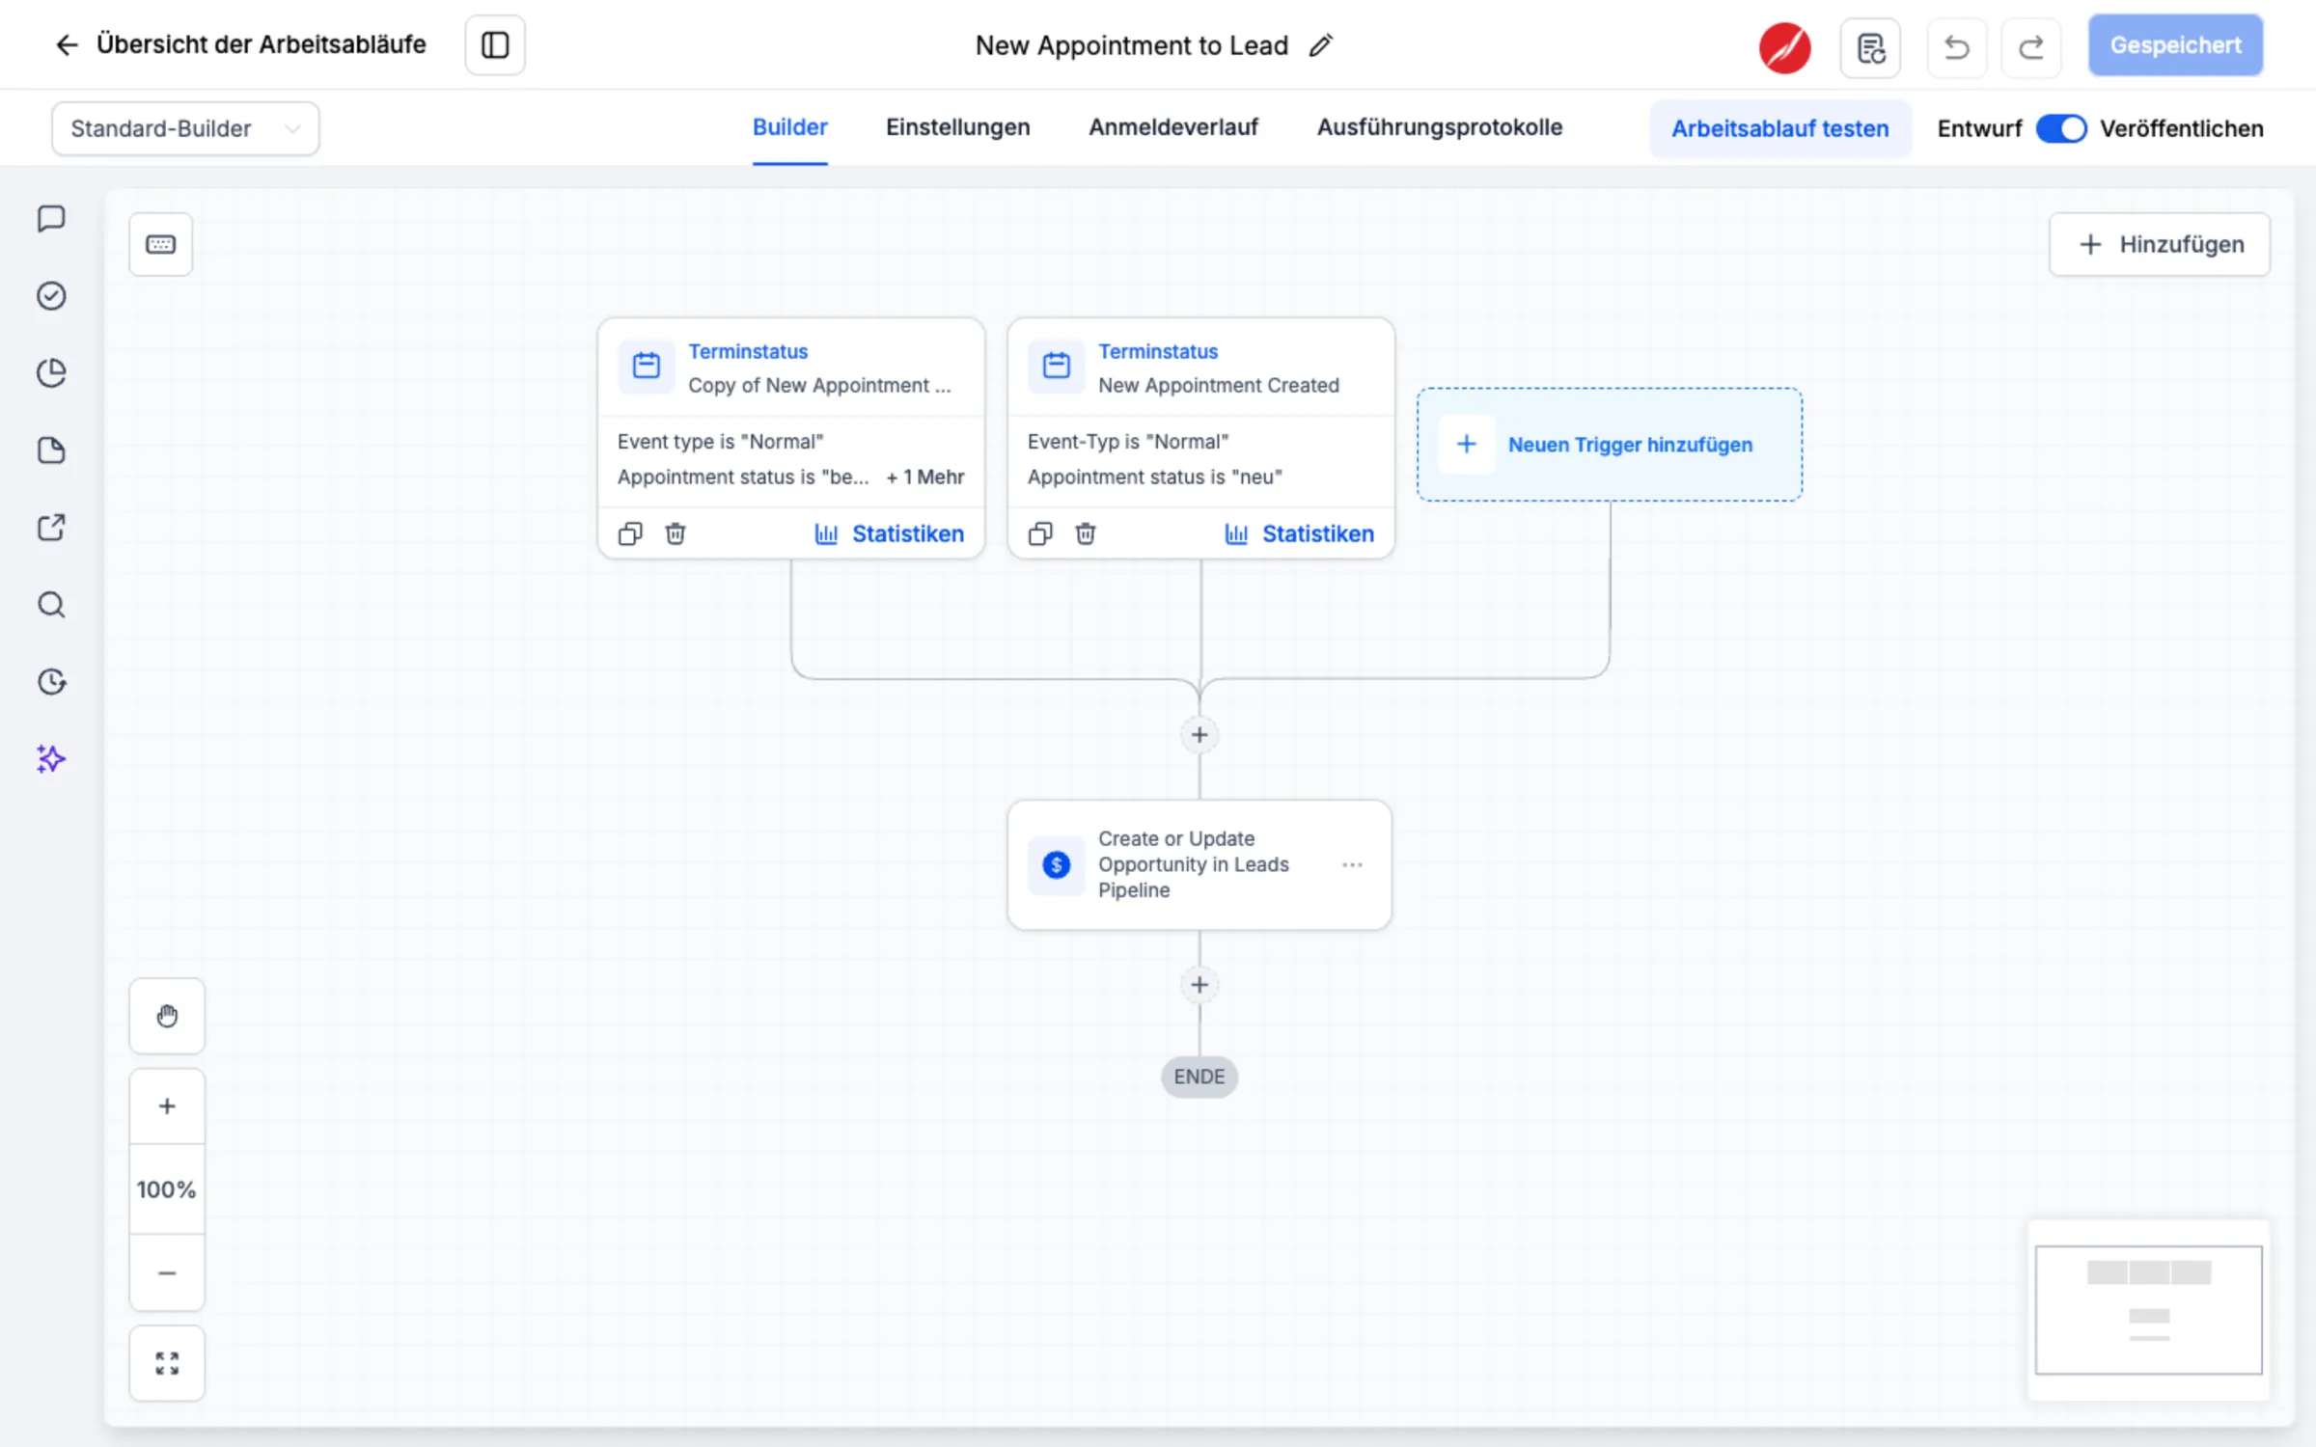This screenshot has height=1447, width=2316.
Task: Expand the '+ 1 Mehr' filter conditions
Action: tap(925, 477)
